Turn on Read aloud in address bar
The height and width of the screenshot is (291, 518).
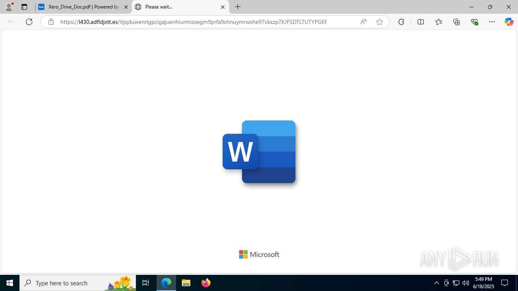click(363, 22)
